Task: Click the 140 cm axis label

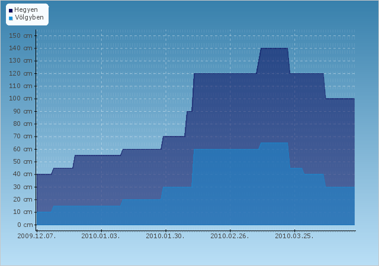Action: click(x=21, y=48)
